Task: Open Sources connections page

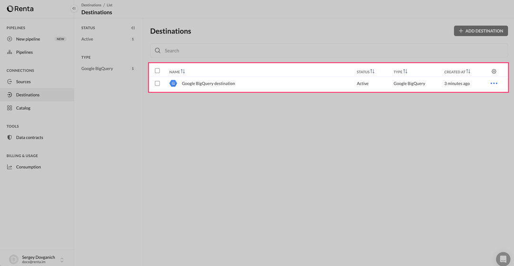Action: (x=23, y=82)
